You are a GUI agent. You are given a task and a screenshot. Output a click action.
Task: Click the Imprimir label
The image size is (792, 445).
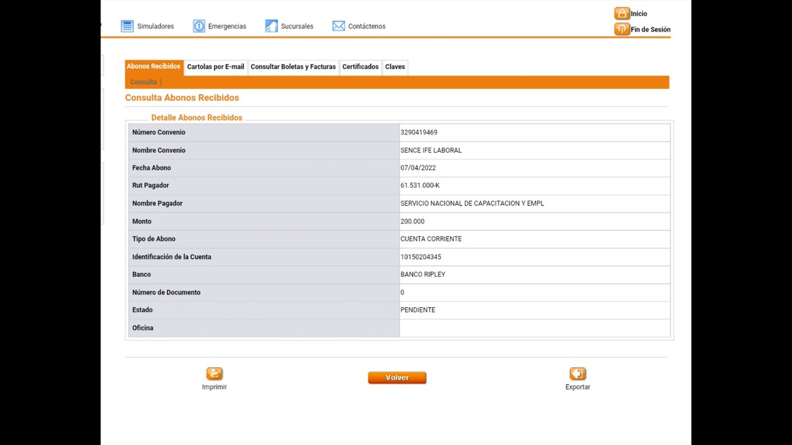[x=214, y=388]
